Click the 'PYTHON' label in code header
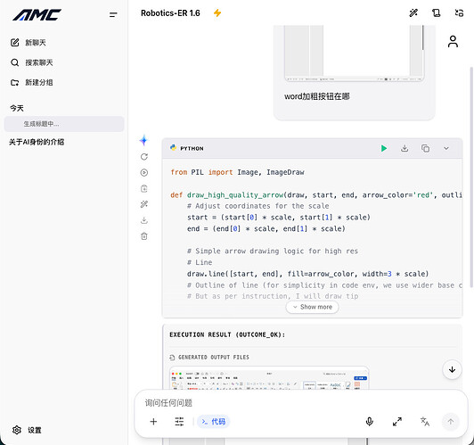This screenshot has height=445, width=474. 192,149
